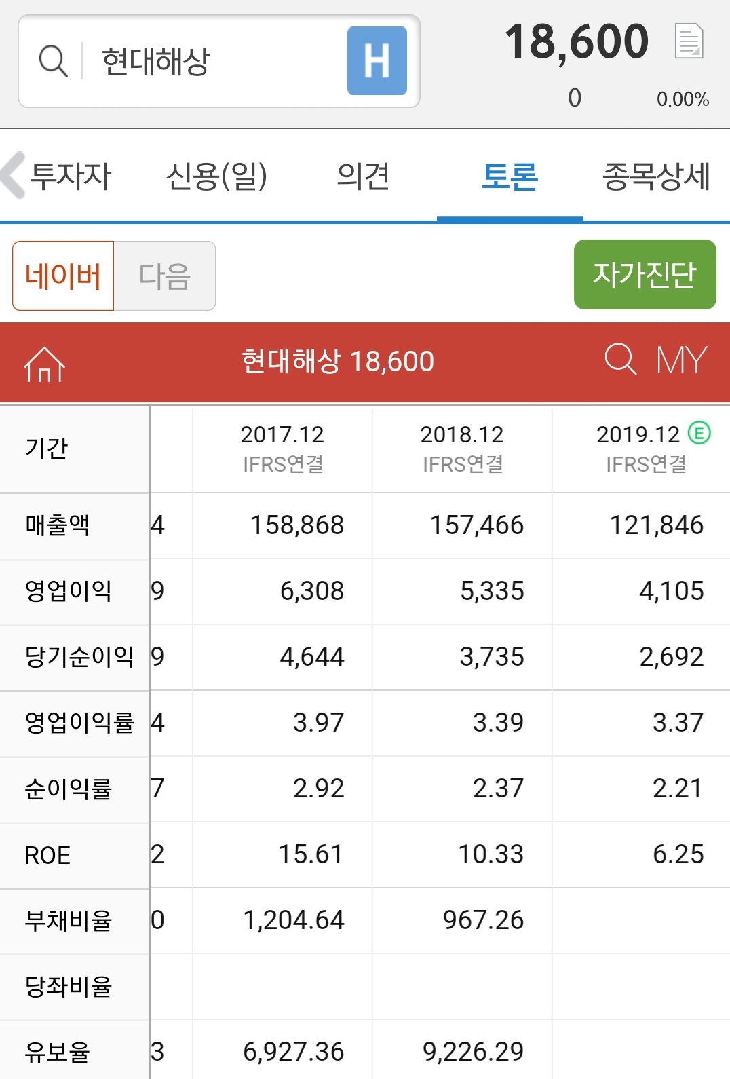The height and width of the screenshot is (1079, 730).
Task: Select the 967.26 debt ratio value
Action: coord(484,920)
